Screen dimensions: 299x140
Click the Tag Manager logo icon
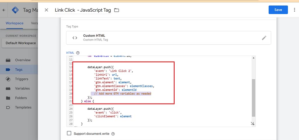[15, 10]
